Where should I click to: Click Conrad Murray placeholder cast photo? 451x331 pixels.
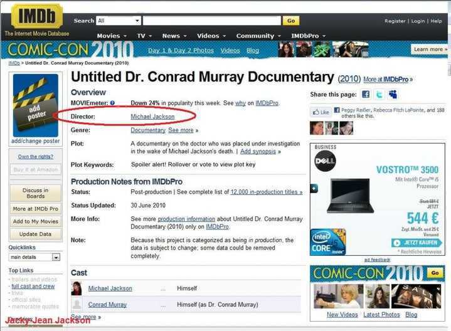click(77, 305)
